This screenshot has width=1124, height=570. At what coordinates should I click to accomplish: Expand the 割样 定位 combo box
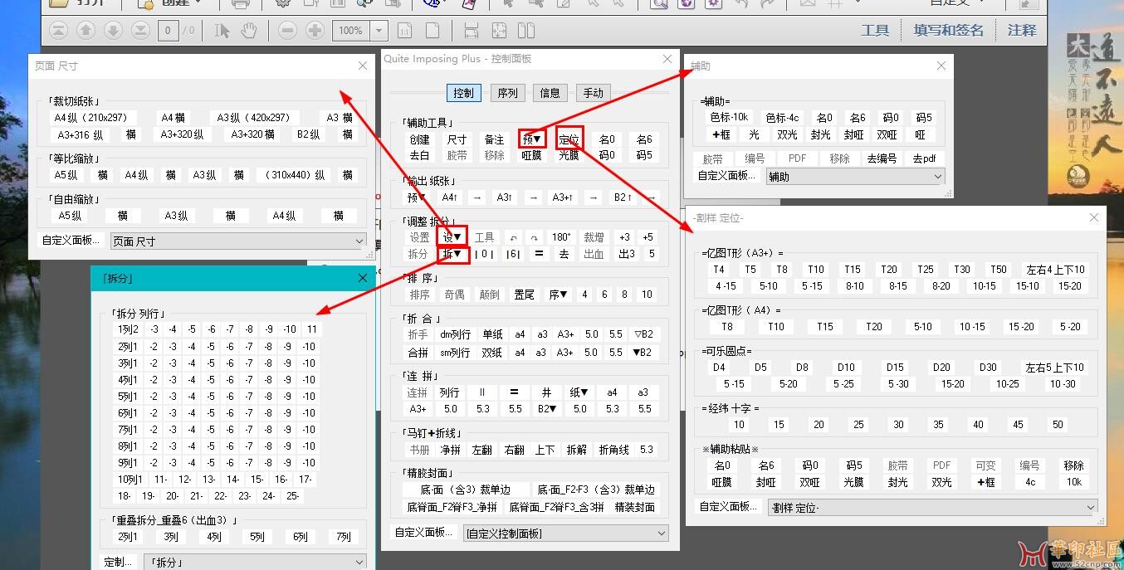[x=932, y=507]
